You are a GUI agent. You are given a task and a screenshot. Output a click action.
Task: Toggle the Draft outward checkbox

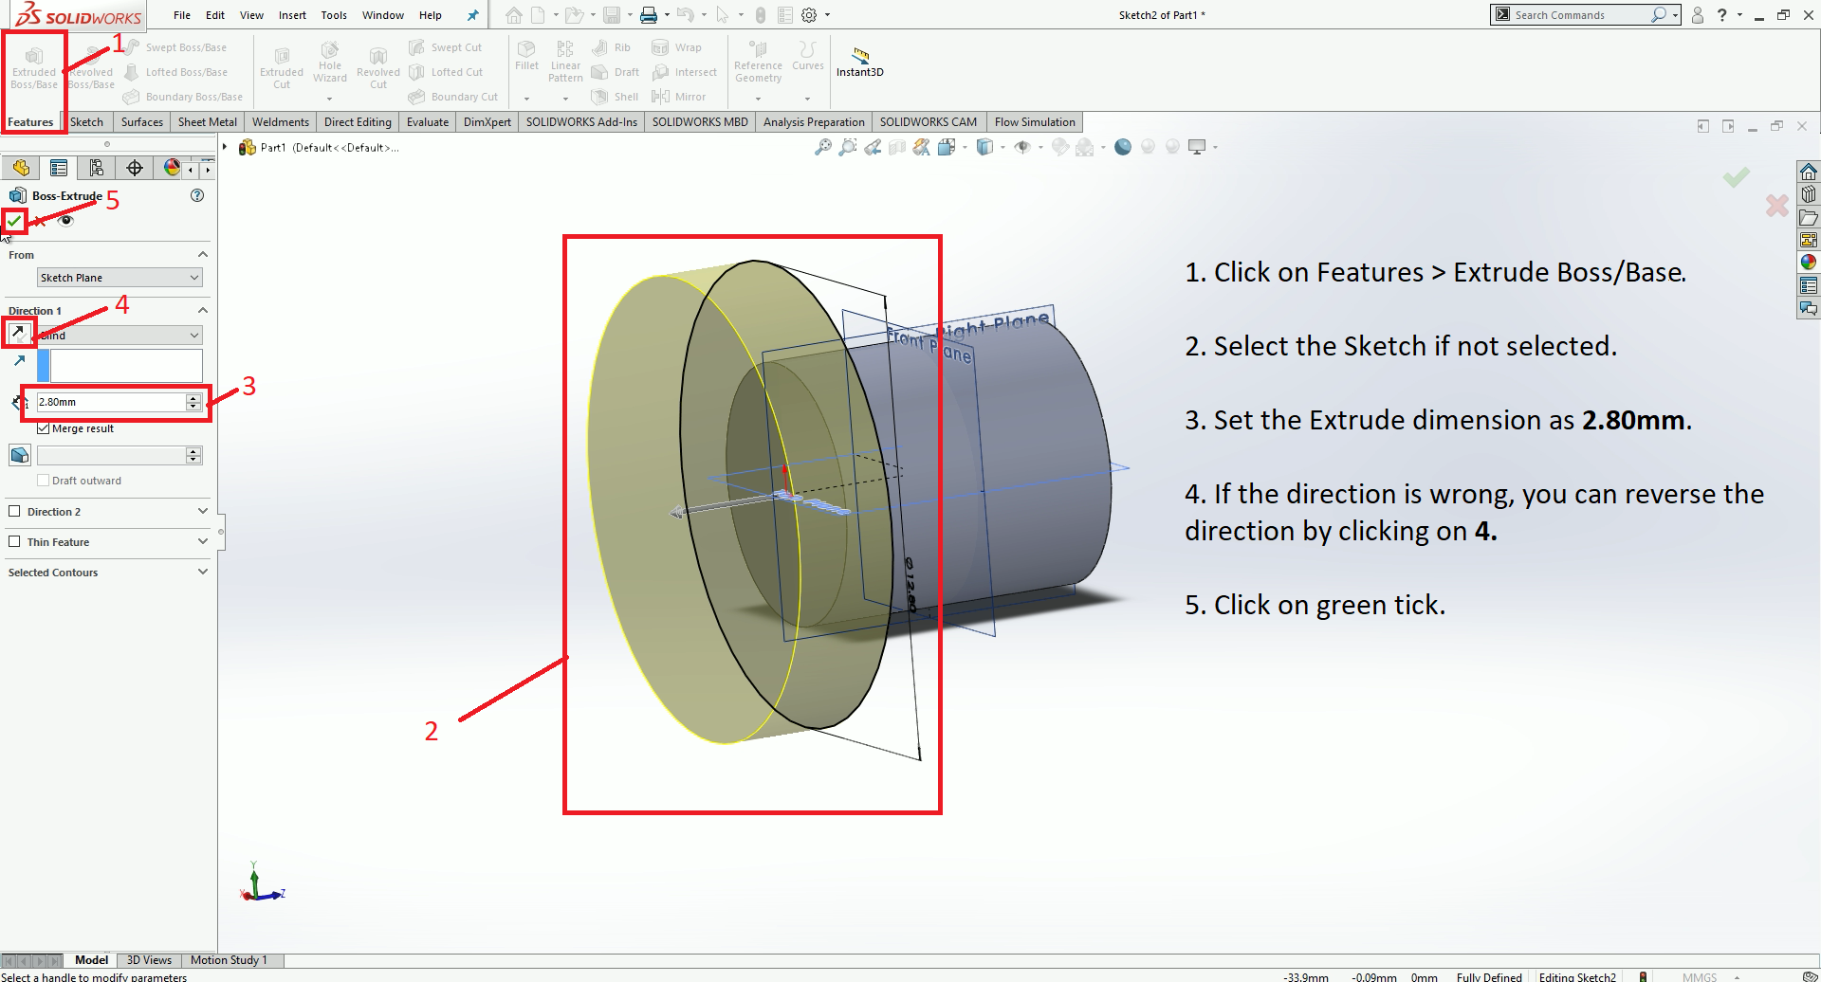43,481
